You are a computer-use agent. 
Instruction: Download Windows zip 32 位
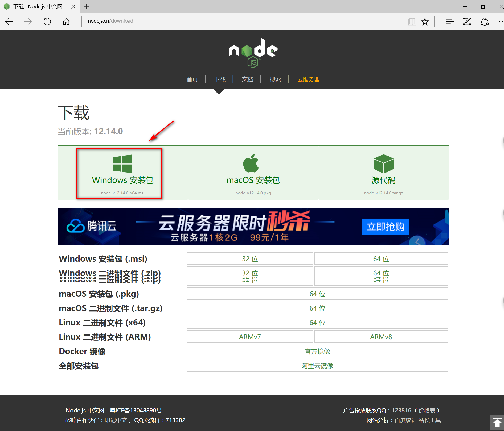pos(250,276)
